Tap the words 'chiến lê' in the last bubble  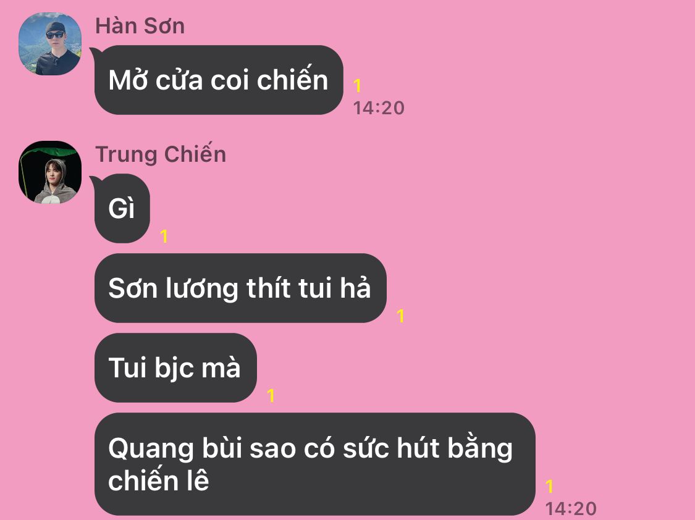[x=159, y=481]
